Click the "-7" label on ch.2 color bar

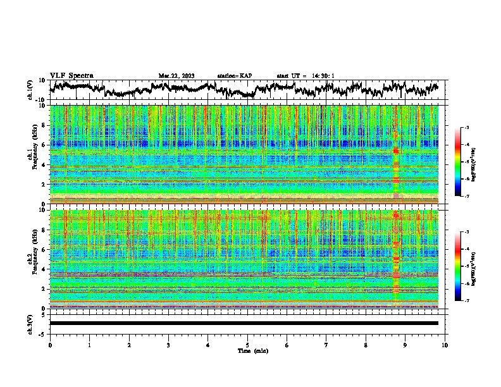click(467, 300)
